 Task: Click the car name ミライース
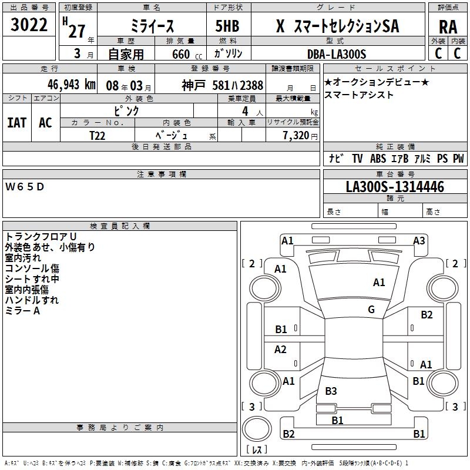[x=152, y=26]
